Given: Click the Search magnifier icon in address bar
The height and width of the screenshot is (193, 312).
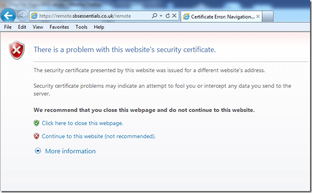Looking at the screenshot, I should tap(155, 16).
